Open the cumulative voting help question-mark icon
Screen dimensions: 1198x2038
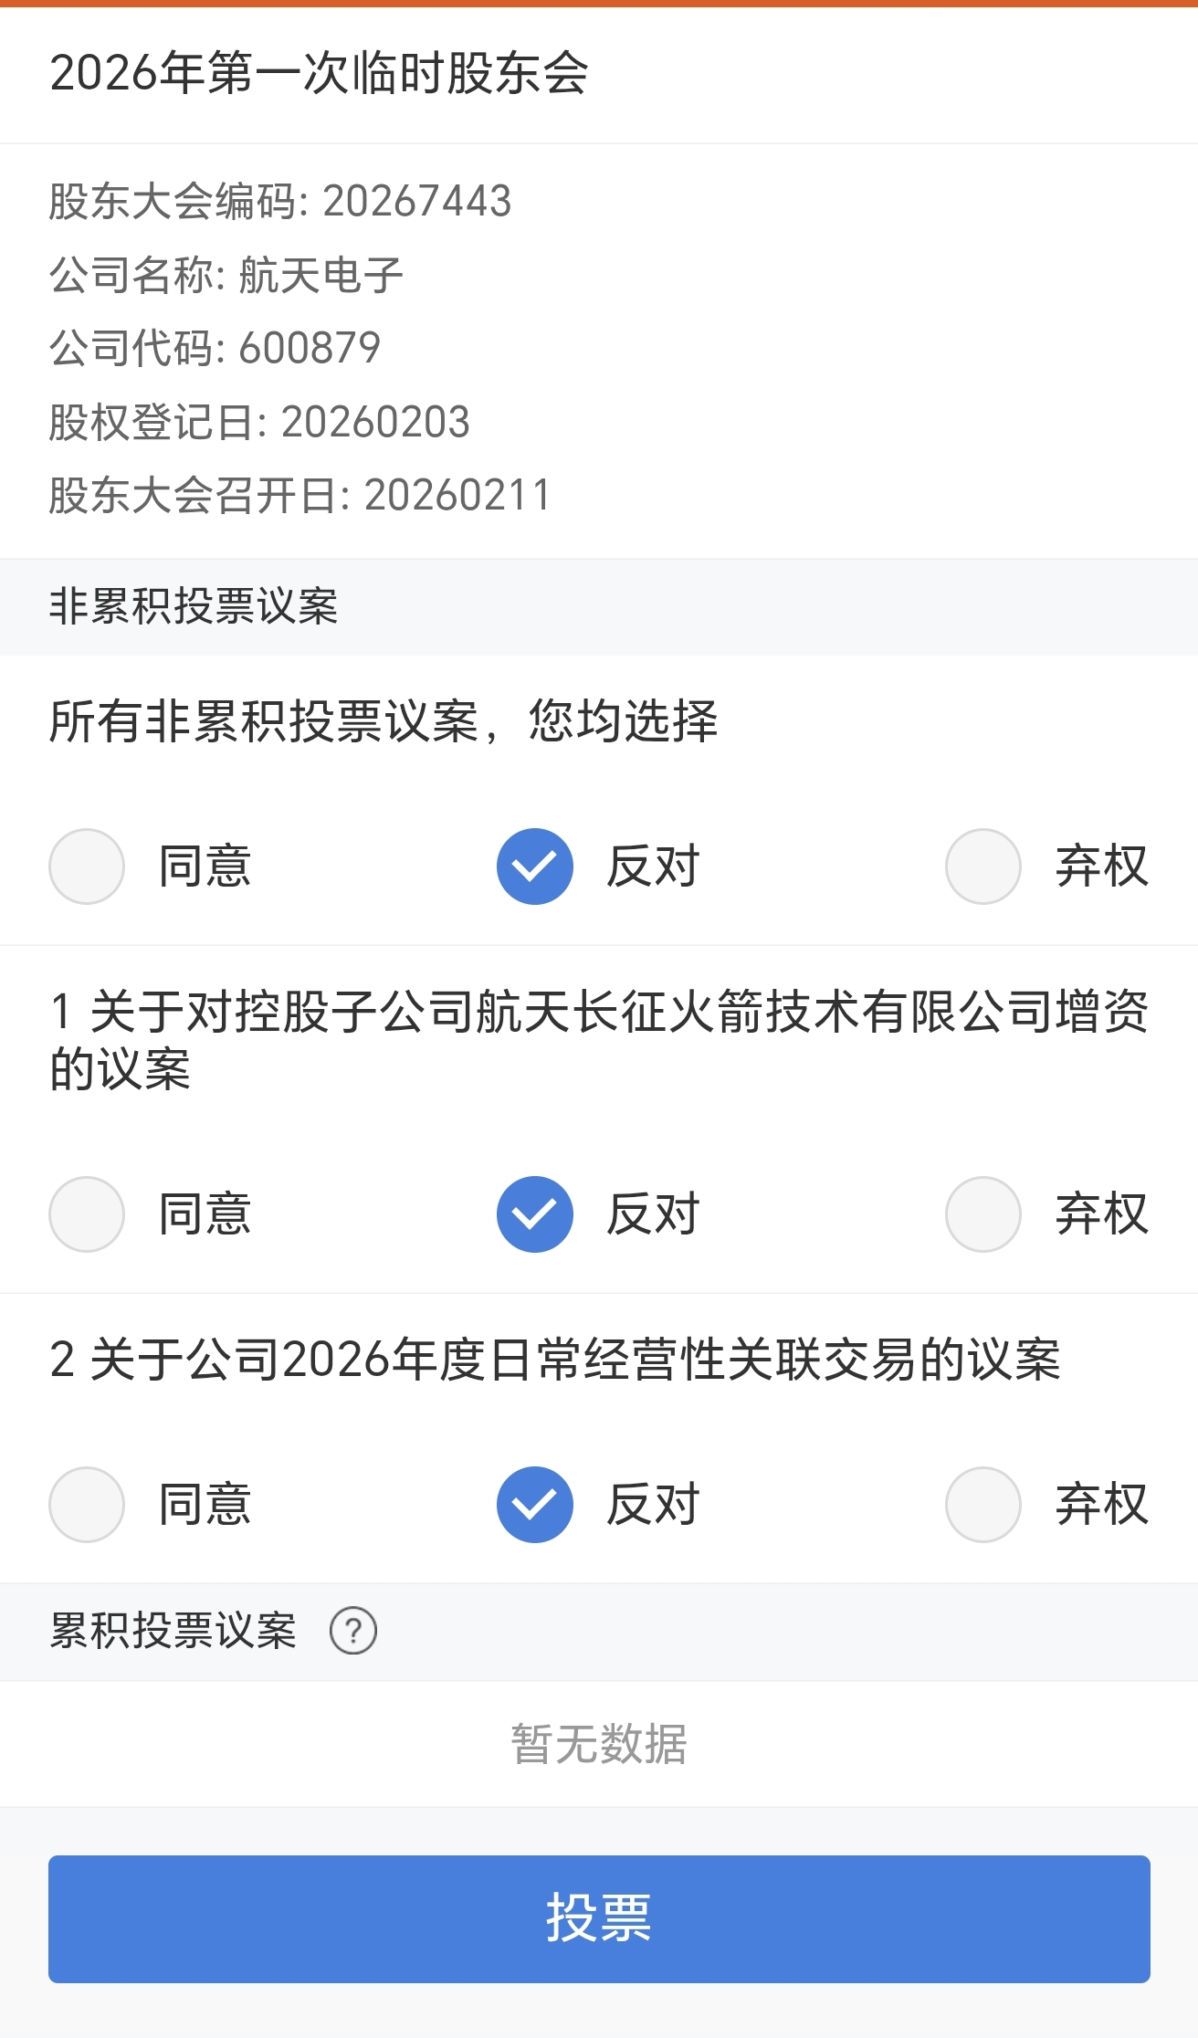[353, 1631]
